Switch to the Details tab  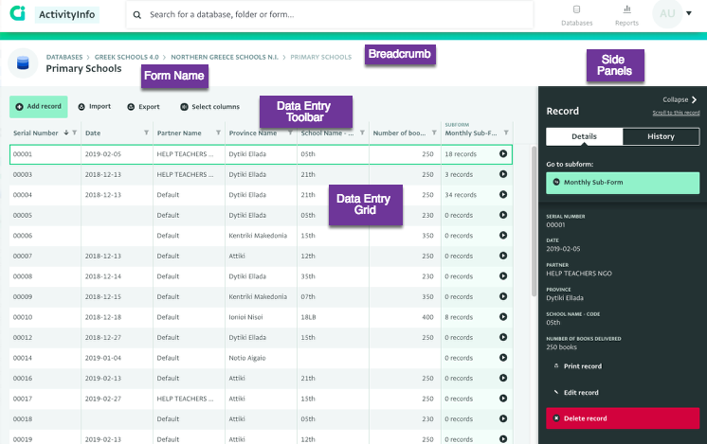[x=585, y=136]
